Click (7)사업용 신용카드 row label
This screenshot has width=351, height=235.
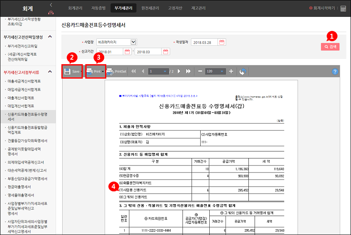coord(133,190)
